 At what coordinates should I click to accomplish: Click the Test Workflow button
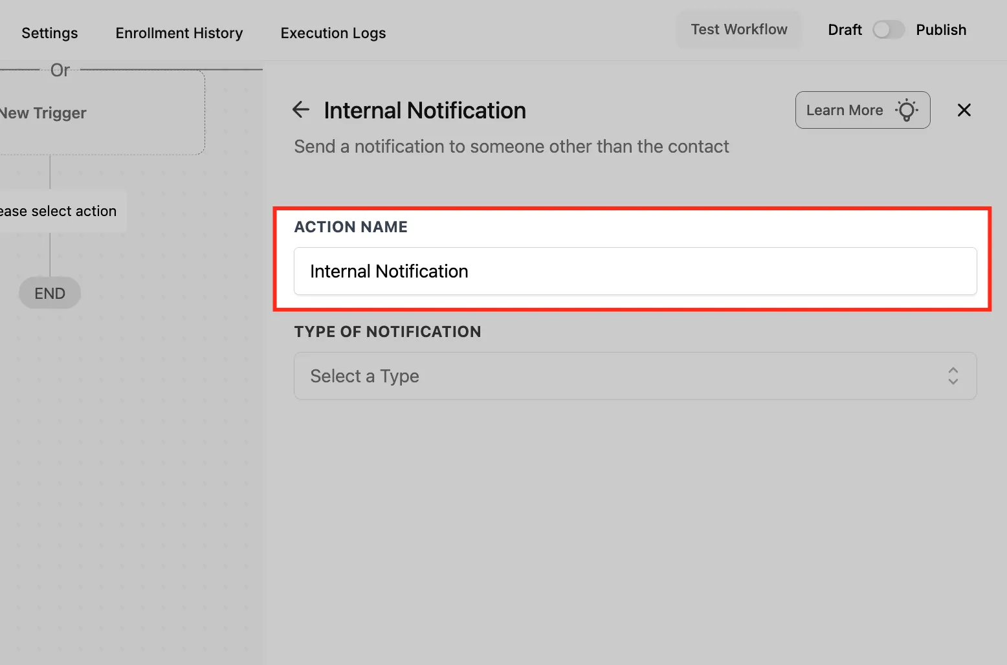click(739, 30)
